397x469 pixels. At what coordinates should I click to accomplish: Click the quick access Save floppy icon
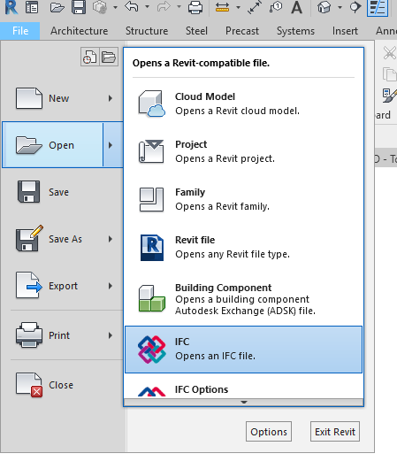click(79, 7)
